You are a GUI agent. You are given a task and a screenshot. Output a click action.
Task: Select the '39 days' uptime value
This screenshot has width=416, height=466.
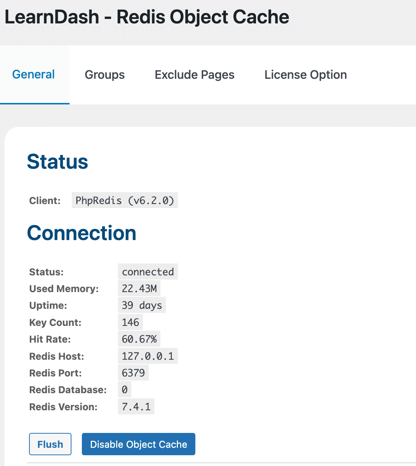142,305
